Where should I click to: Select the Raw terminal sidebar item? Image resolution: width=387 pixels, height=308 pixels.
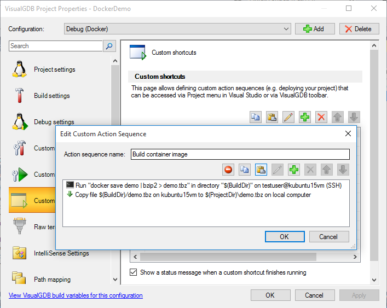point(32,226)
